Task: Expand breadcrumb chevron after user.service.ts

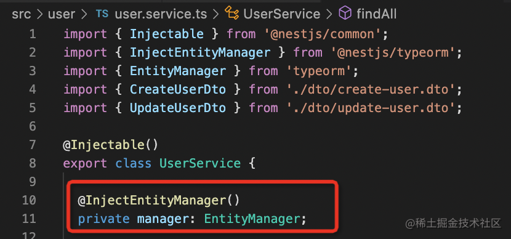Action: coord(215,14)
